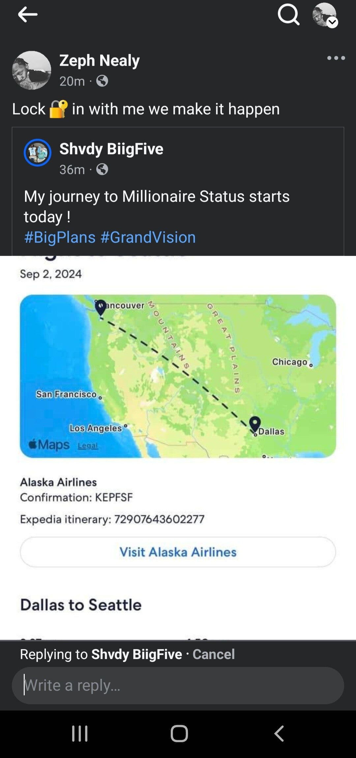Tap the Android home button
This screenshot has width=356, height=758.
point(179,734)
